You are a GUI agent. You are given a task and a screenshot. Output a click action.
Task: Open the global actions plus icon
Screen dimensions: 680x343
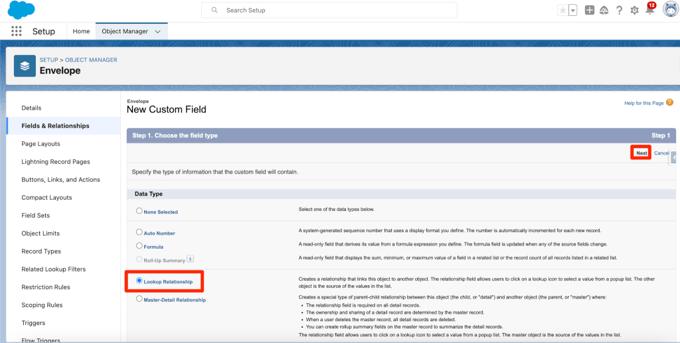pos(589,10)
